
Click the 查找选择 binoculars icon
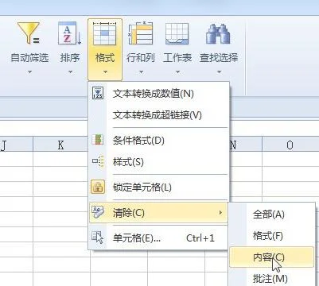coord(218,33)
